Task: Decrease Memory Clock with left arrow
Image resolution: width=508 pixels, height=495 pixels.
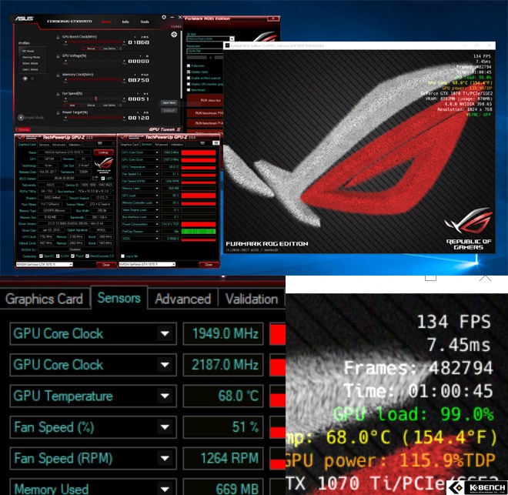Action: tap(65, 80)
